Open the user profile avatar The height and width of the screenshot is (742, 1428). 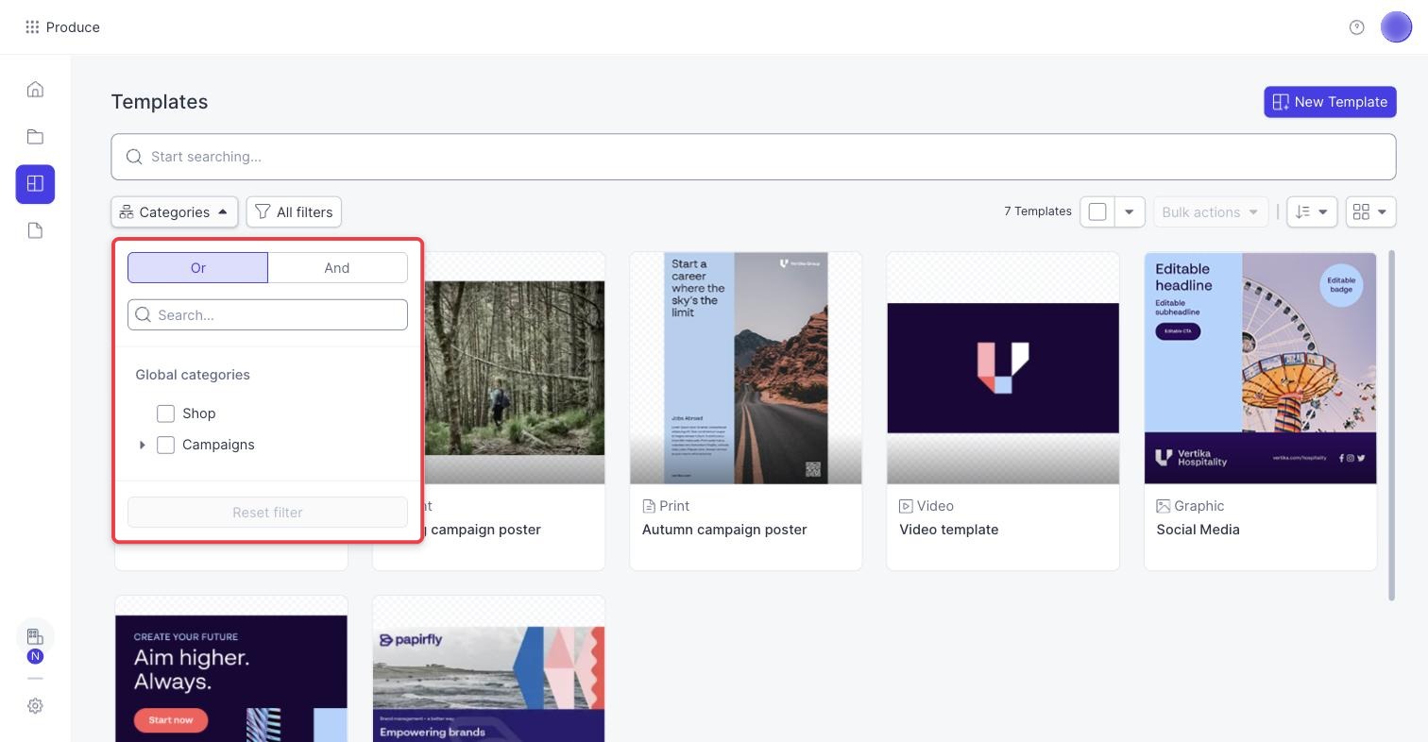(1396, 27)
